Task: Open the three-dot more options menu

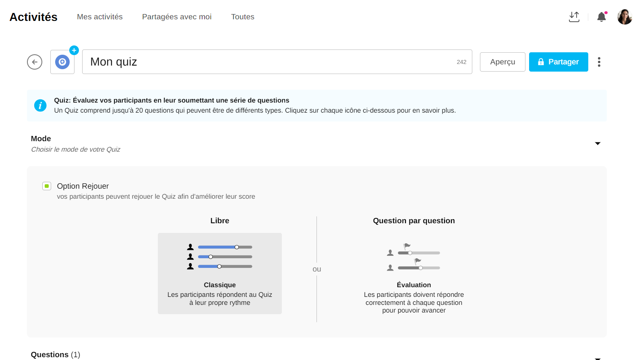Action: click(599, 62)
